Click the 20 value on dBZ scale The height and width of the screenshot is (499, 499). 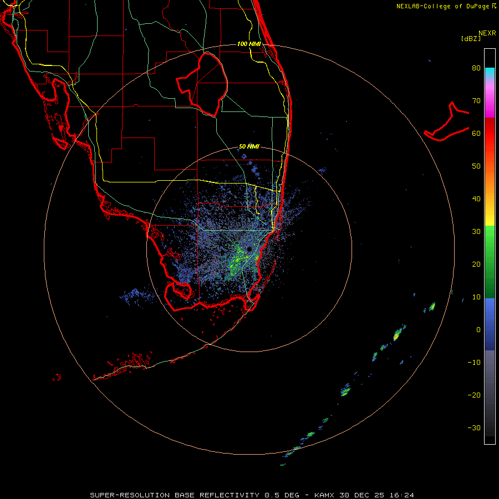tap(476, 264)
